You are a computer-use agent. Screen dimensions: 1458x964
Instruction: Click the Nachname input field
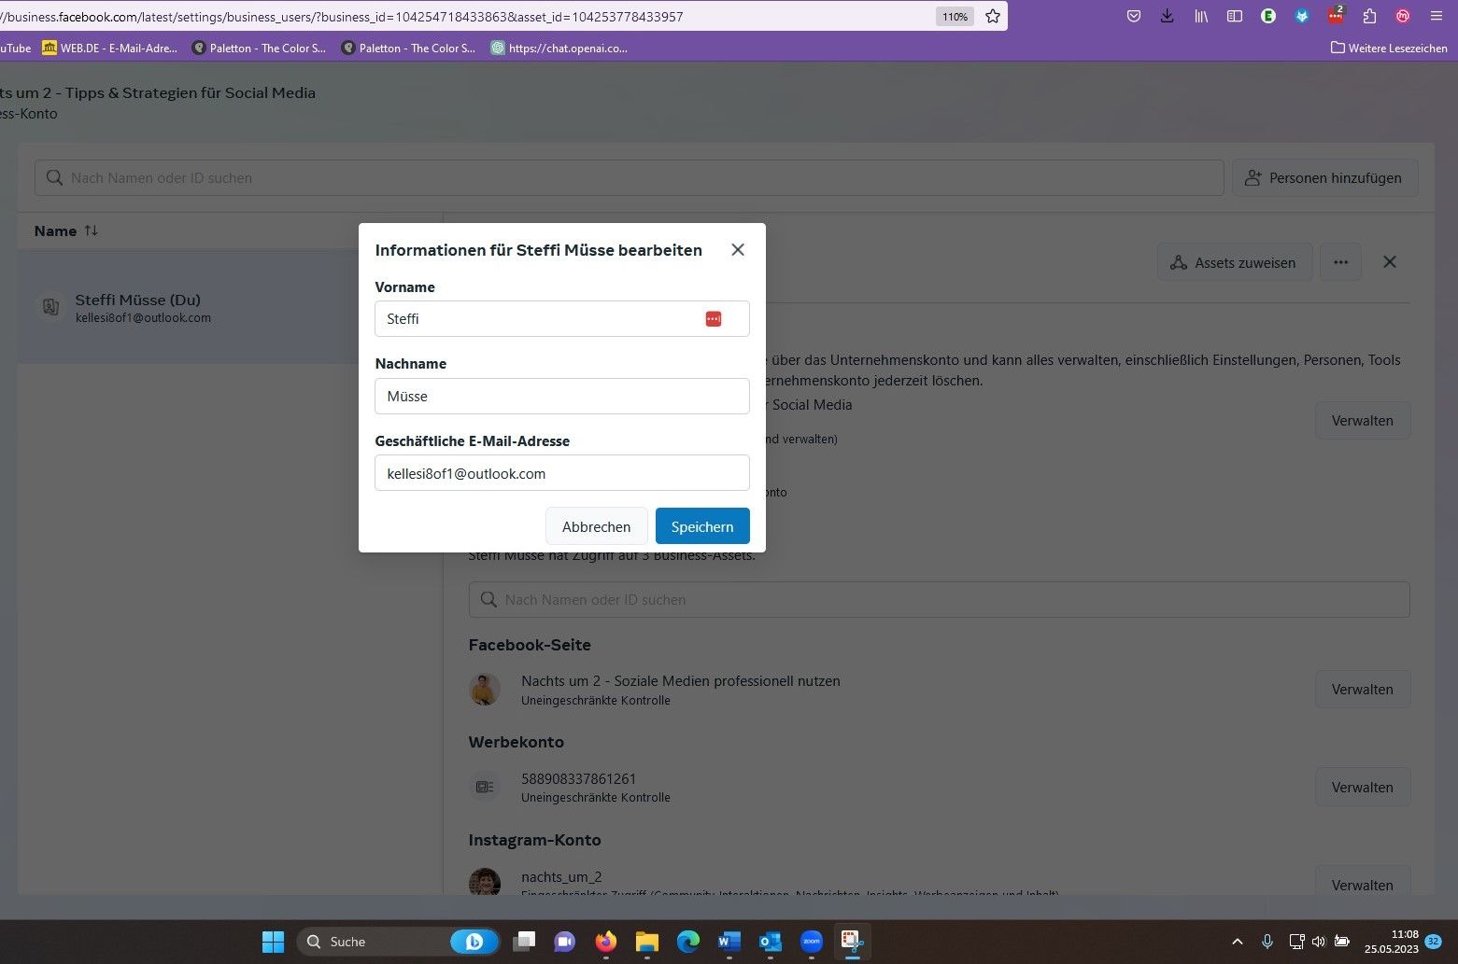[x=562, y=396]
